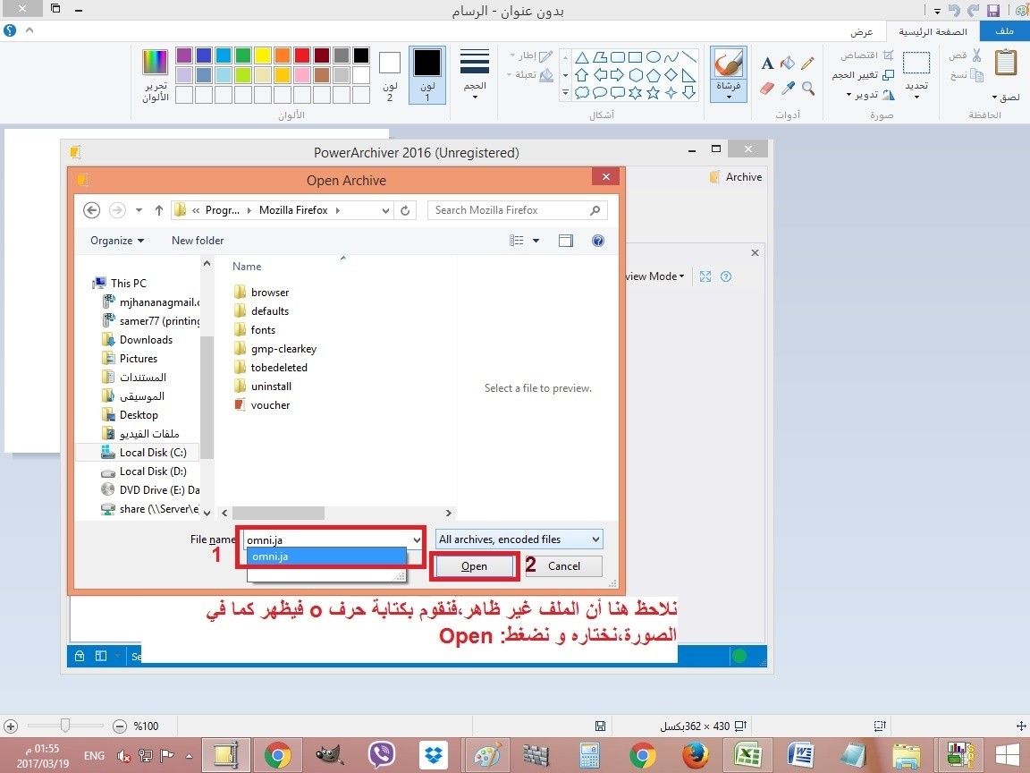Choose the five-point star shape
1030x773 pixels.
click(653, 93)
